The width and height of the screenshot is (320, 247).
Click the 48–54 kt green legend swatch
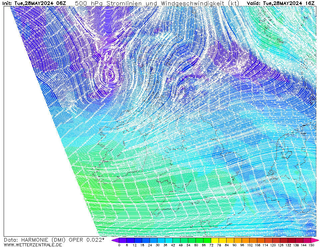(184, 240)
